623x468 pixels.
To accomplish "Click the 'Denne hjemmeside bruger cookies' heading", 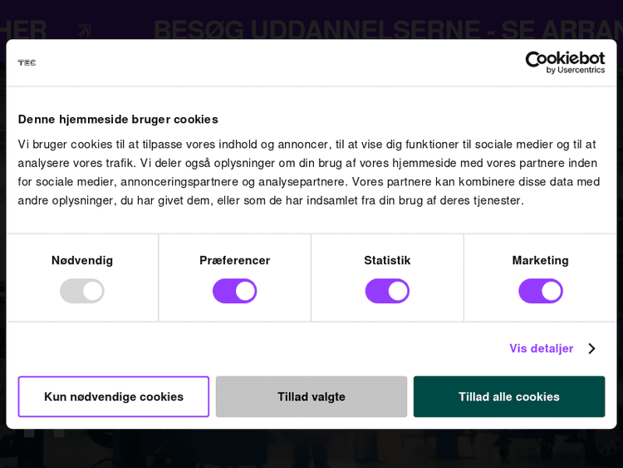I will [x=118, y=119].
